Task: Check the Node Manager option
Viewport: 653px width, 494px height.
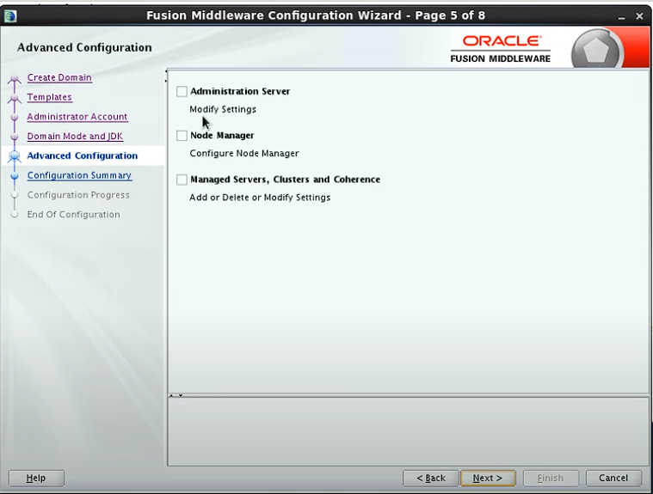Action: (182, 136)
